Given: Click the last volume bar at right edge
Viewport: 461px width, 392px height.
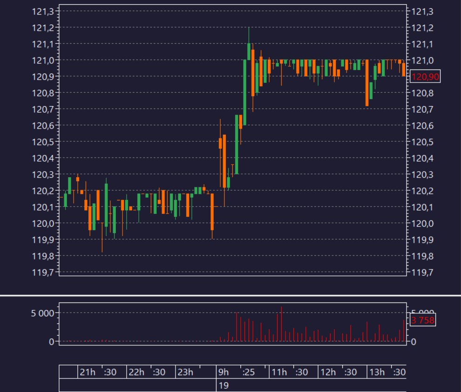Looking at the screenshot, I should pos(404,330).
